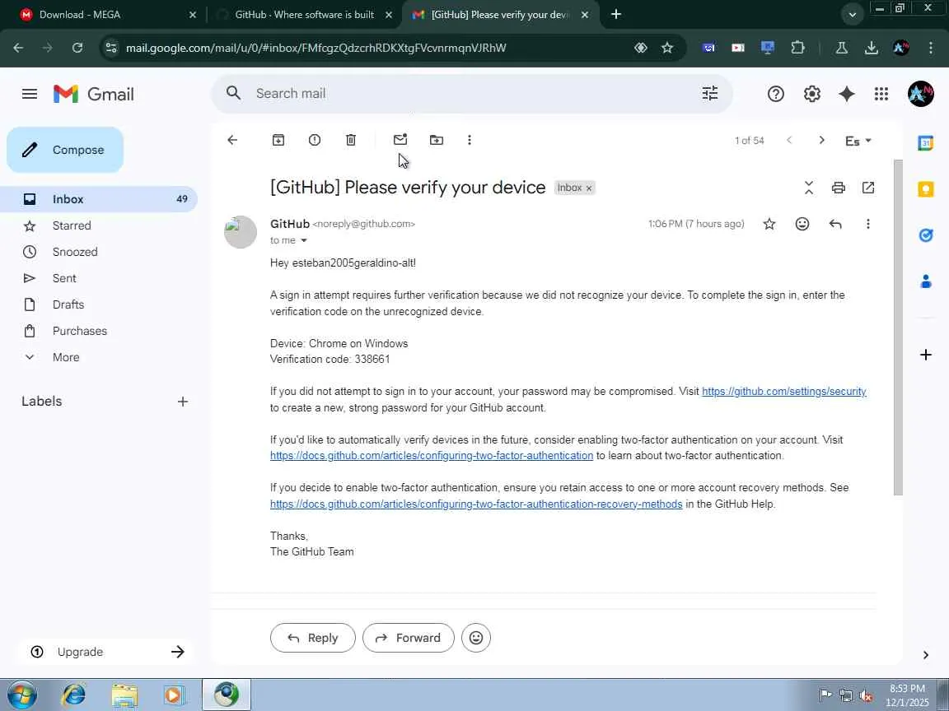
Task: Mark the email as unread
Action: (400, 140)
